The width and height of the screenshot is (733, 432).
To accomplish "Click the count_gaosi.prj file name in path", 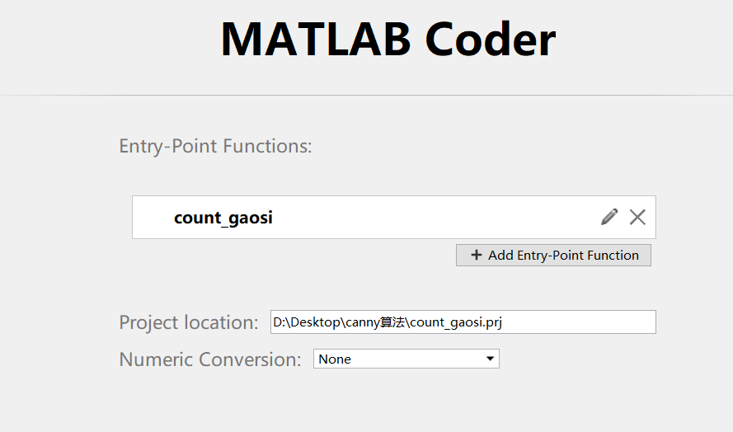I will click(456, 322).
